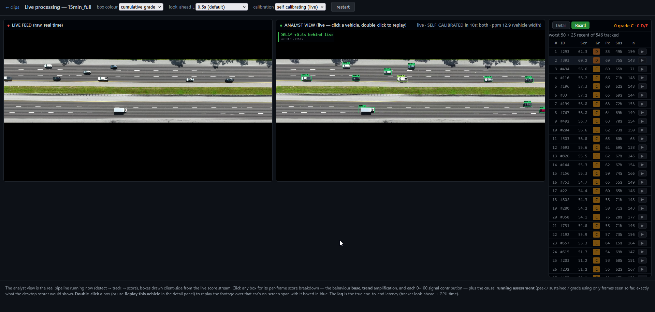Play replay for vehicle #767
Viewport: 655px width, 312px height.
[642, 113]
